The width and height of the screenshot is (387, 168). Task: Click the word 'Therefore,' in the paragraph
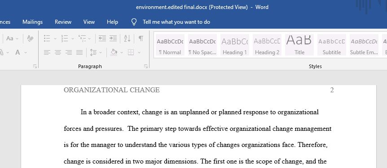(x=313, y=145)
